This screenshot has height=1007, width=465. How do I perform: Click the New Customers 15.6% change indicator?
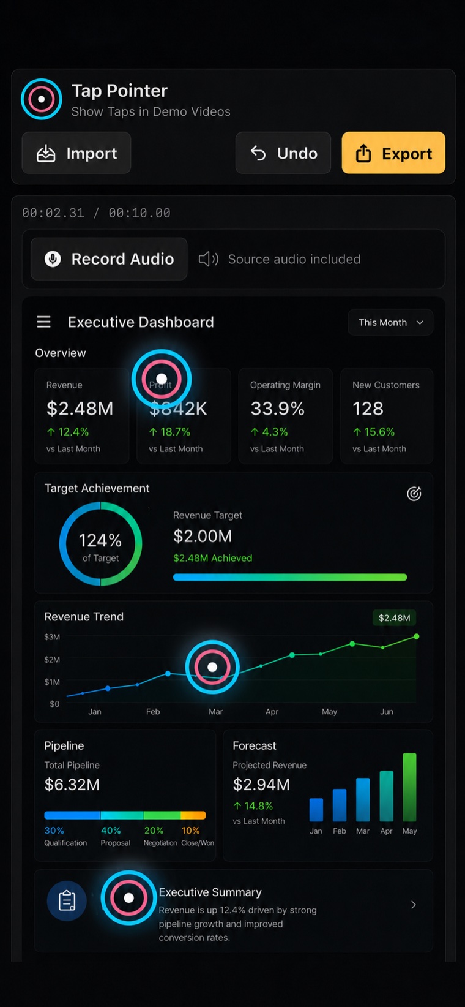374,432
